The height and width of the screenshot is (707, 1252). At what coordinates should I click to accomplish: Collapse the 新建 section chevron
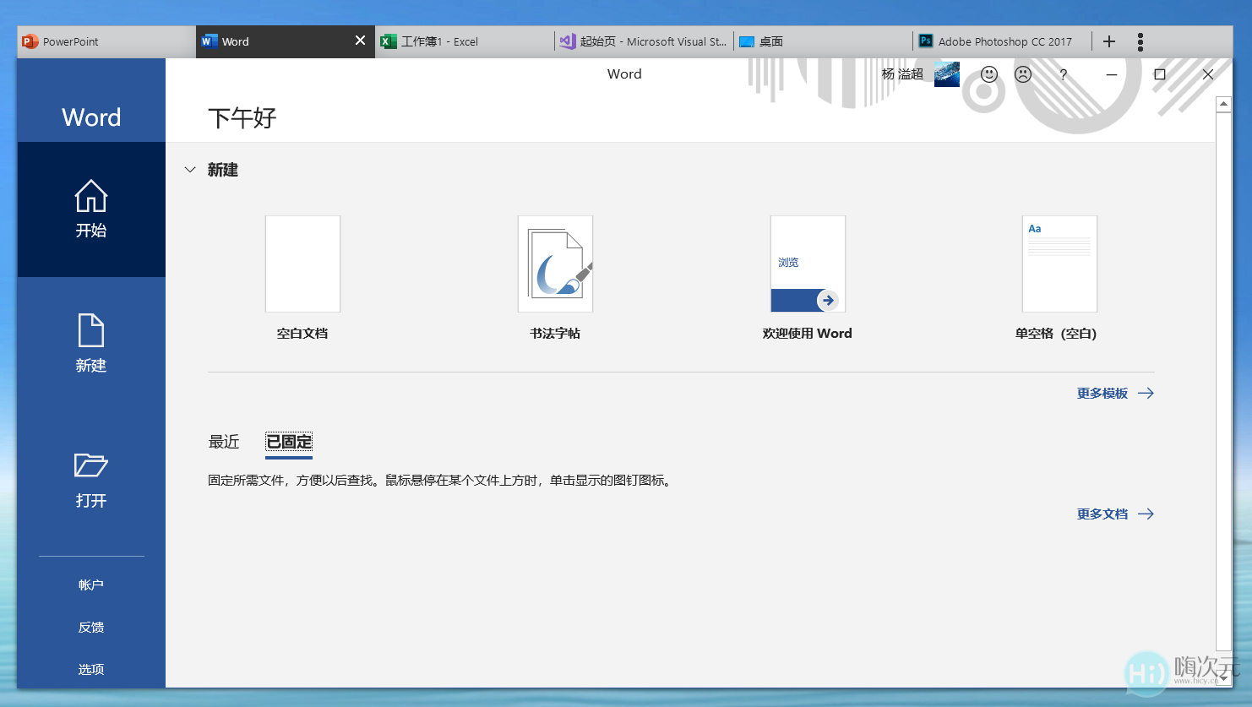(x=190, y=170)
